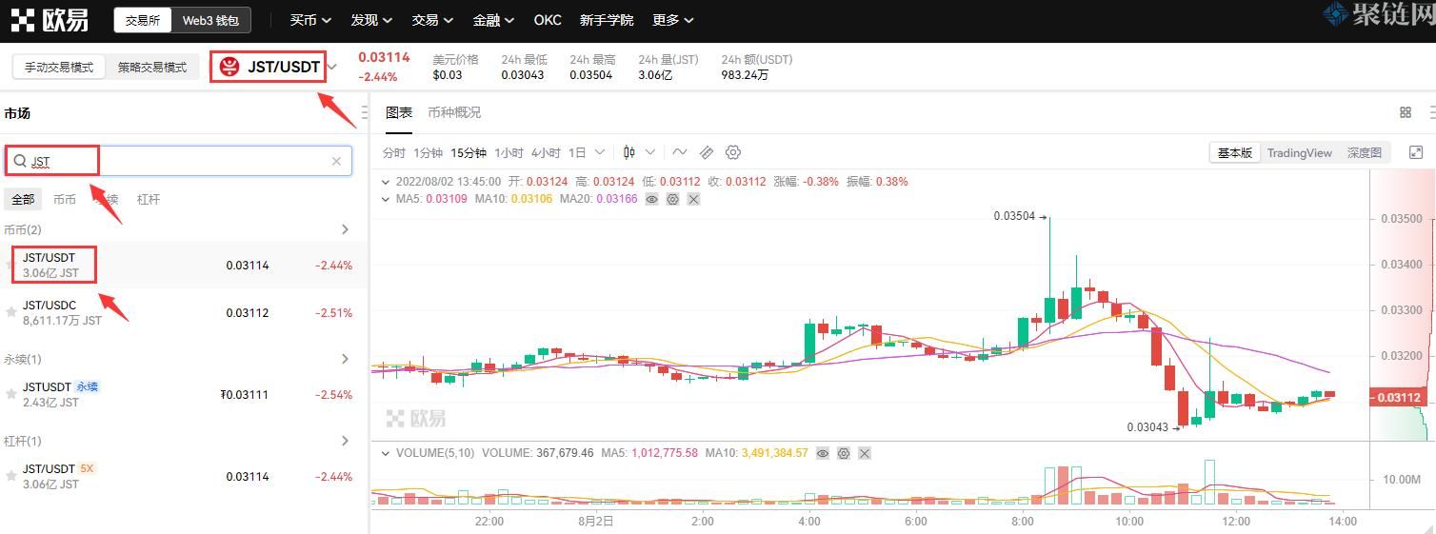Click the JST market search input
This screenshot has height=534, width=1436.
tap(181, 161)
